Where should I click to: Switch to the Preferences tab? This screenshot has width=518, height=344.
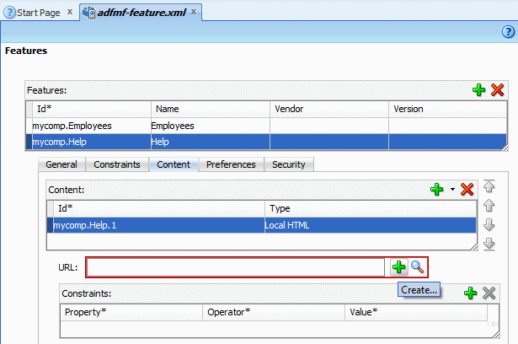click(231, 164)
